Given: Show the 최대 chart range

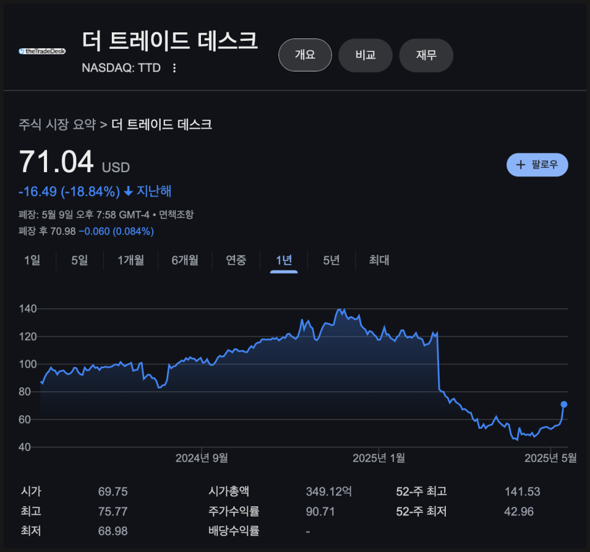Looking at the screenshot, I should coord(379,260).
